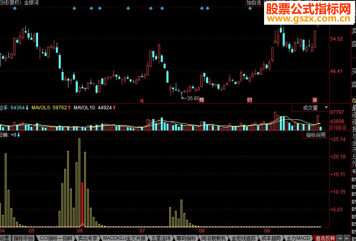Click the 加自选 add to watchlist button
Image resolution: width=356 pixels, height=241 pixels.
tap(254, 3)
